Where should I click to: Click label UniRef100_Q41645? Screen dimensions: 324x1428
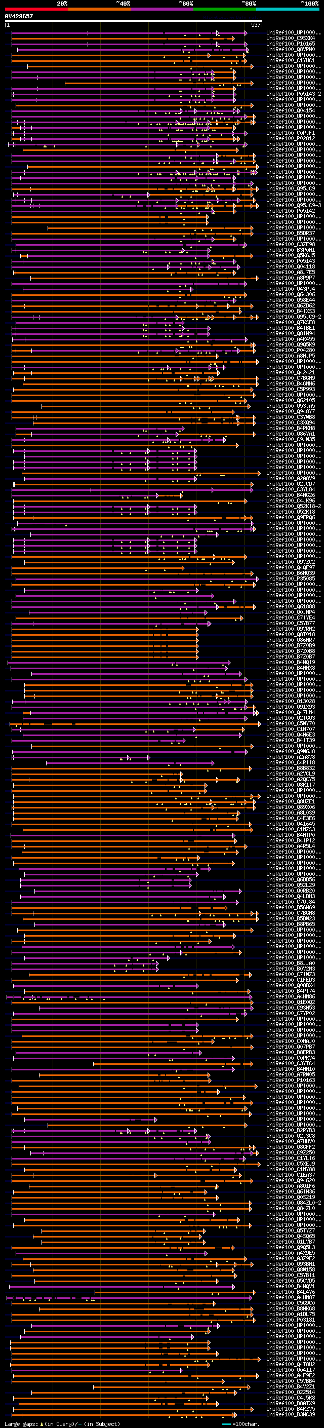pyautogui.click(x=291, y=824)
